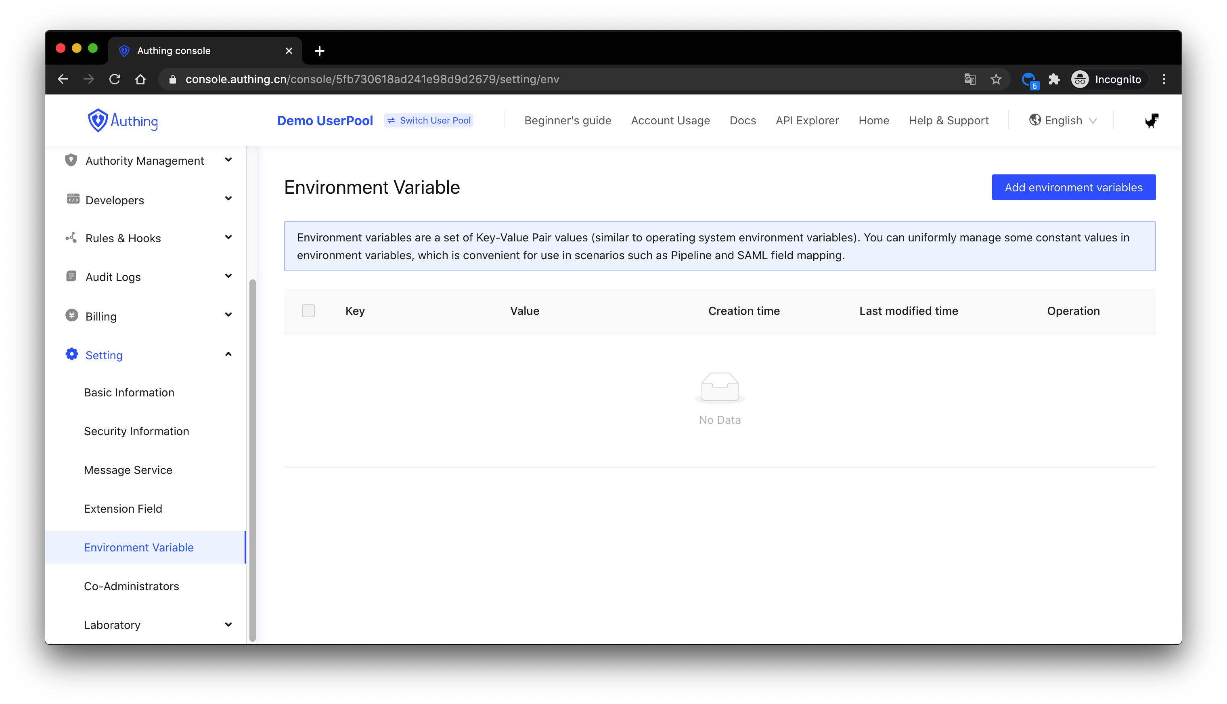Click the Creation time column header
This screenshot has width=1227, height=704.
point(743,311)
